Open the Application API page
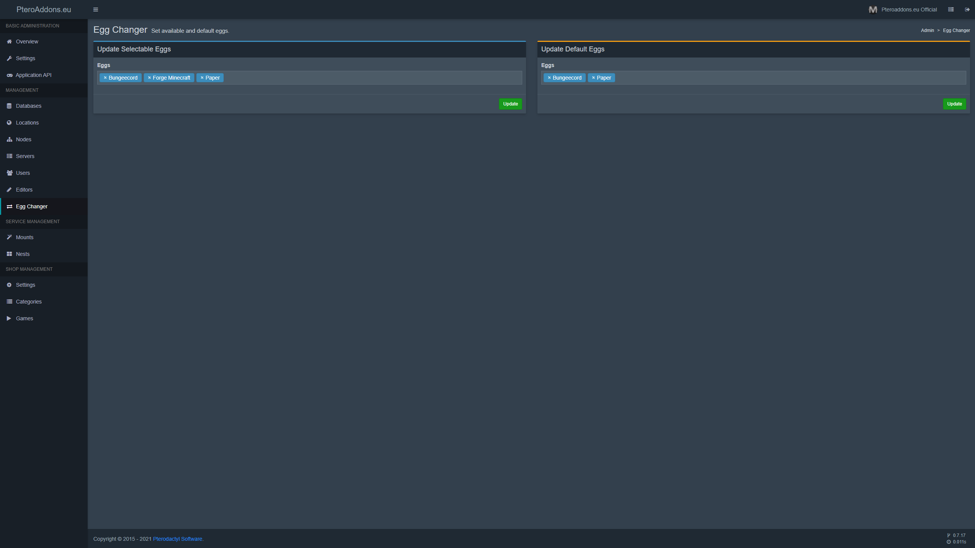This screenshot has height=548, width=975. click(x=34, y=75)
